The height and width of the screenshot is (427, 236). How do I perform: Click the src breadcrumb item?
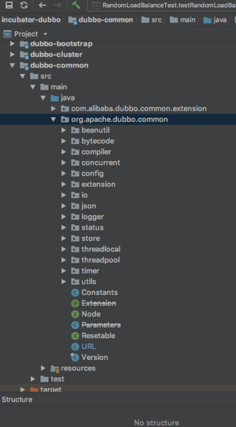(156, 20)
